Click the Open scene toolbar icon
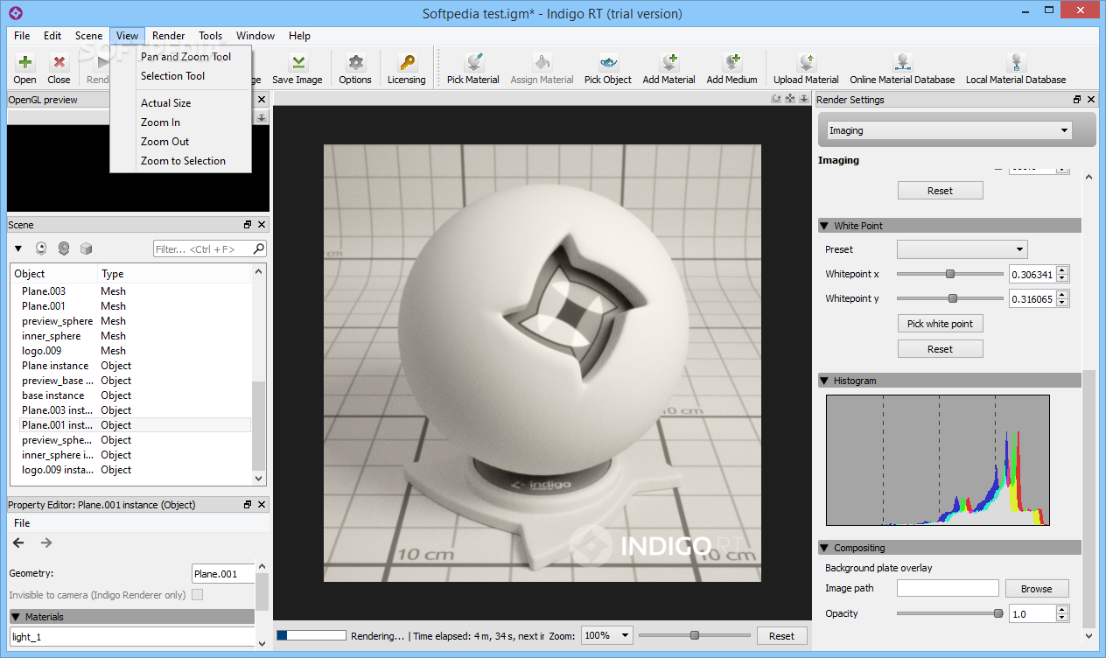The height and width of the screenshot is (658, 1106). [x=25, y=63]
